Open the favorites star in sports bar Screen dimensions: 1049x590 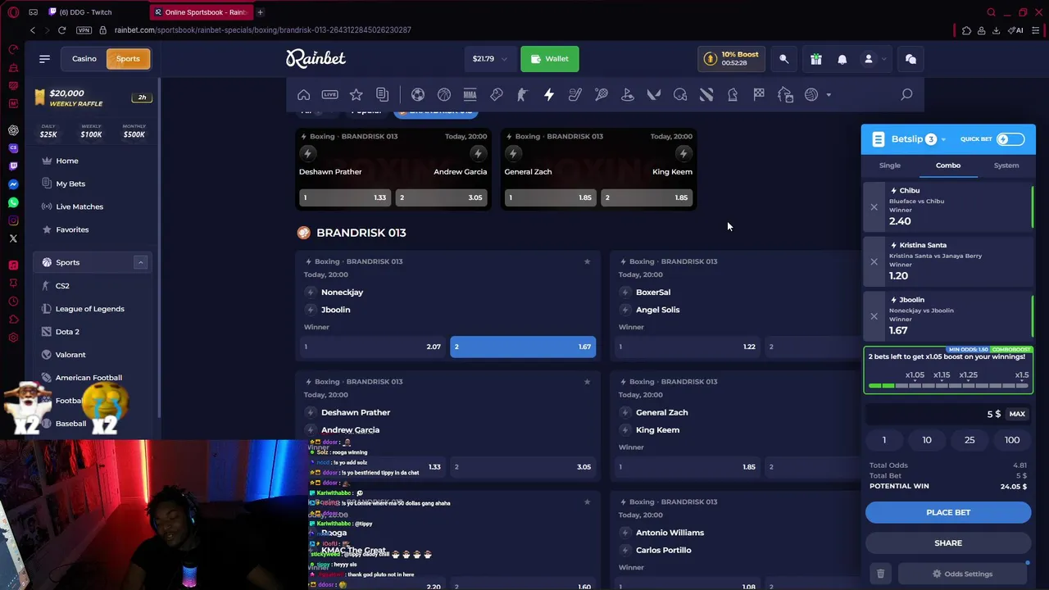coord(356,95)
